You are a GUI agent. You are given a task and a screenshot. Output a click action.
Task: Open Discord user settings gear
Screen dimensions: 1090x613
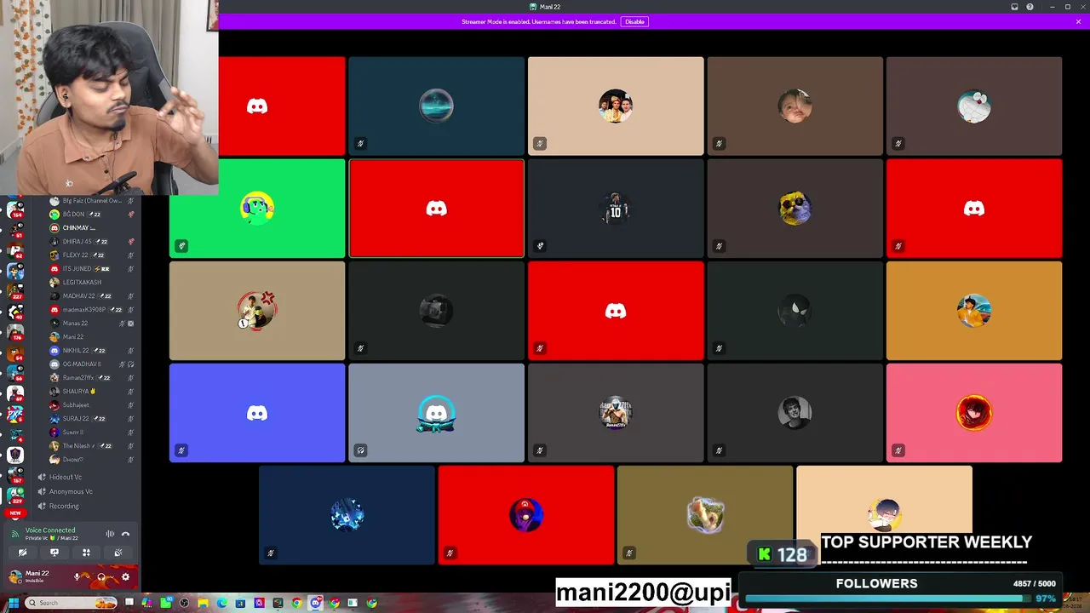[x=125, y=577]
